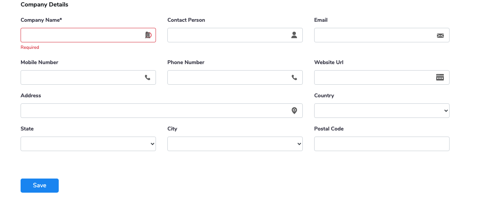
Task: Click the envelope icon in Email field
Action: [x=440, y=35]
